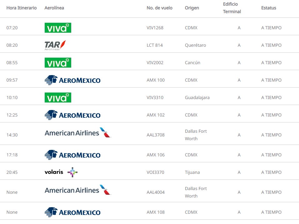This screenshot has width=299, height=224.
Task: Select flight number VOI3370
Action: click(155, 172)
